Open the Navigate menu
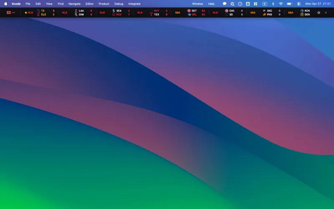Viewport: 334px width, 209px height. [74, 4]
